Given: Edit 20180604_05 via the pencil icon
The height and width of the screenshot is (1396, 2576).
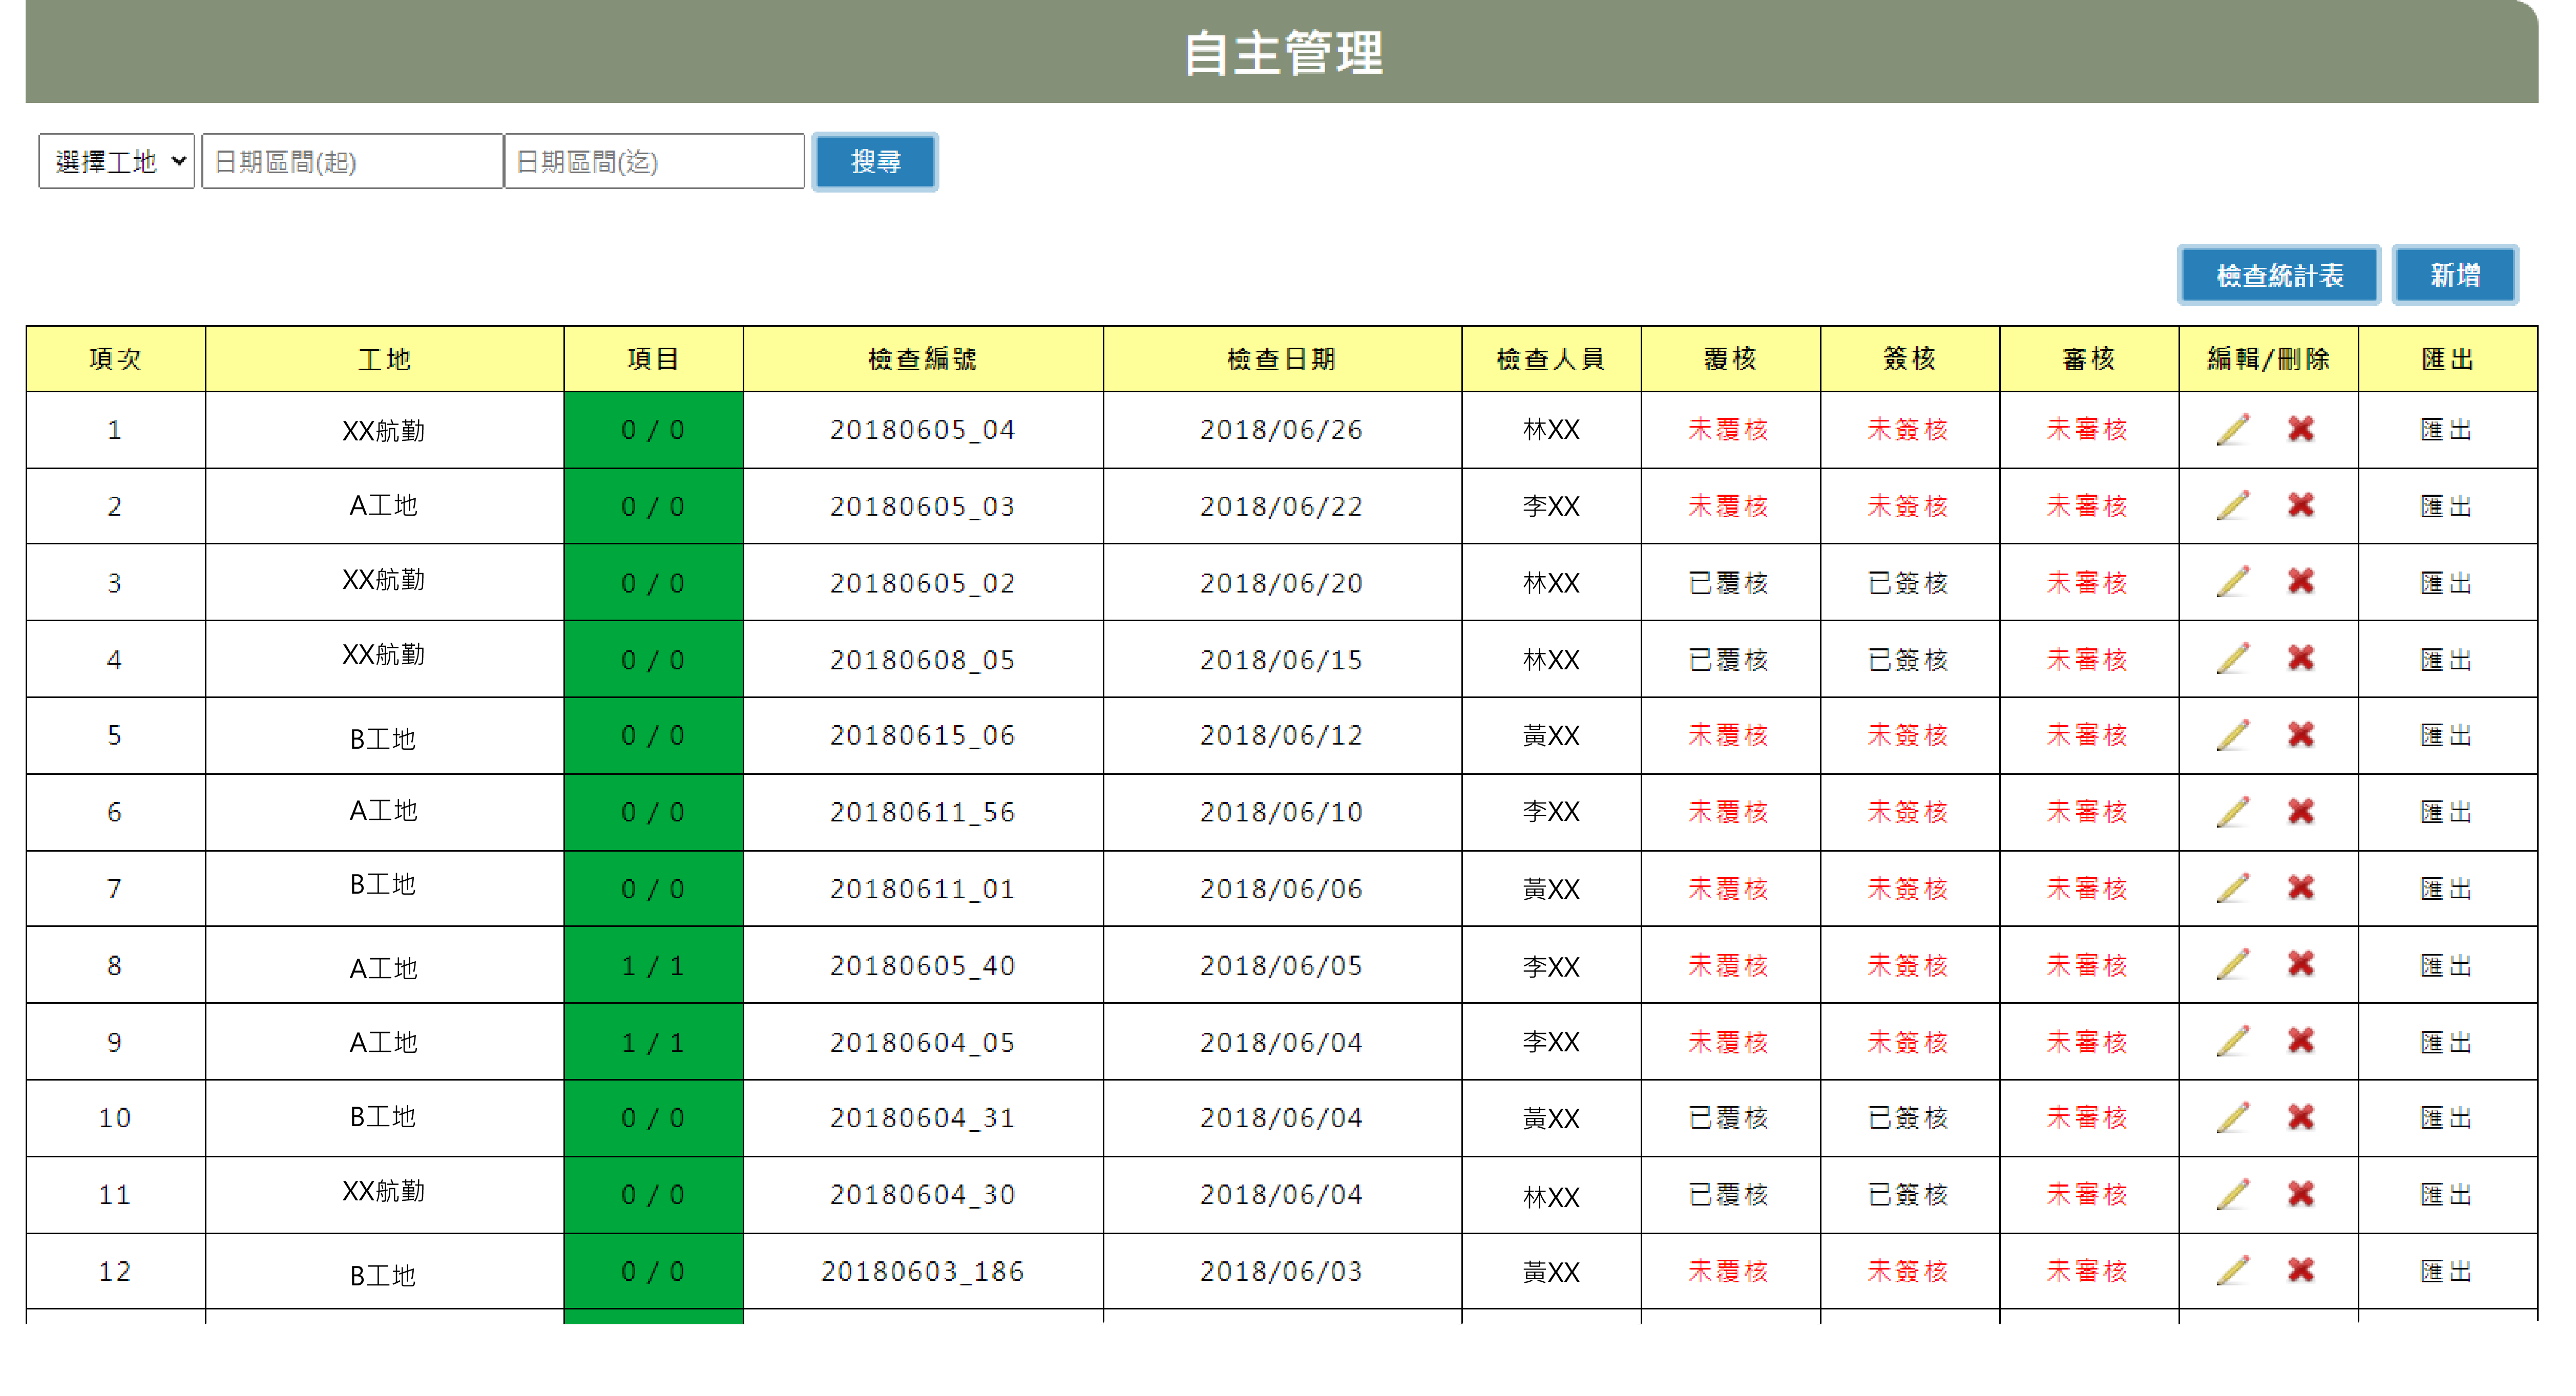Looking at the screenshot, I should pos(2233,1042).
